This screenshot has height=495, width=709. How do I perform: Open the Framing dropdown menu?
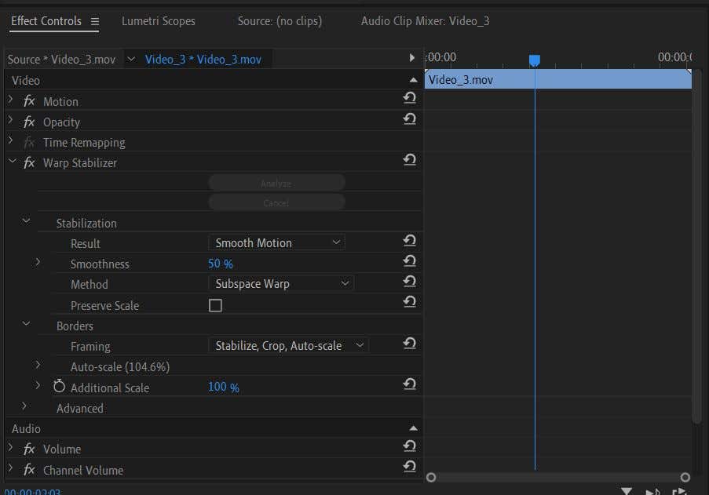pos(287,345)
